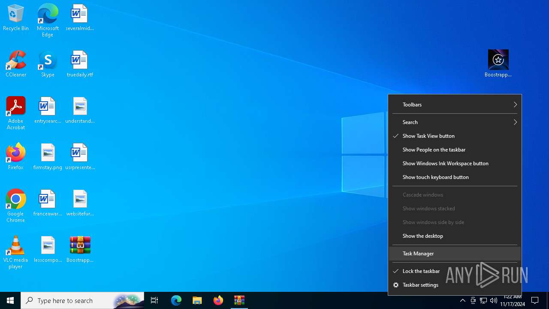549x309 pixels.
Task: Select the truedaily.rtf file icon
Action: (x=80, y=64)
